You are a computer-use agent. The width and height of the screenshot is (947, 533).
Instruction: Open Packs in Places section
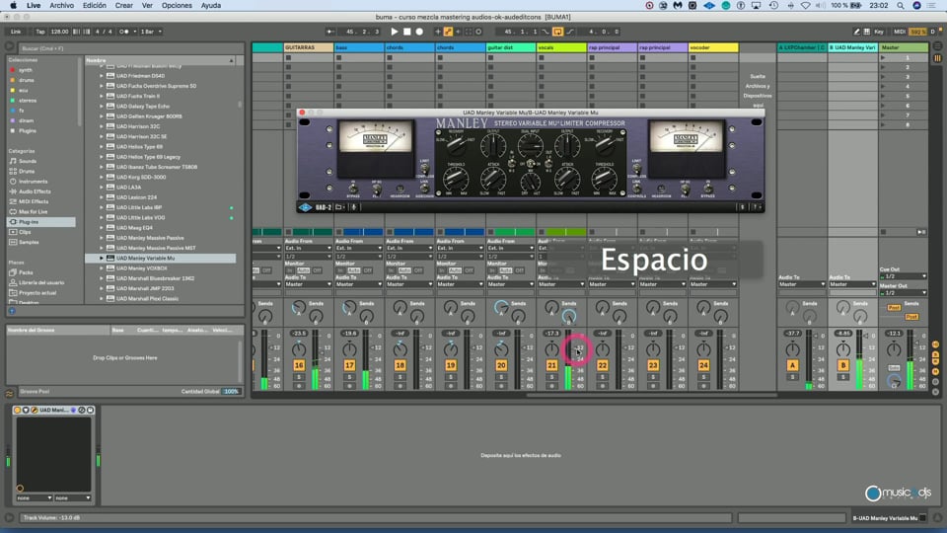tap(26, 272)
